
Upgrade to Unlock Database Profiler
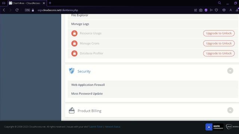[219, 53]
